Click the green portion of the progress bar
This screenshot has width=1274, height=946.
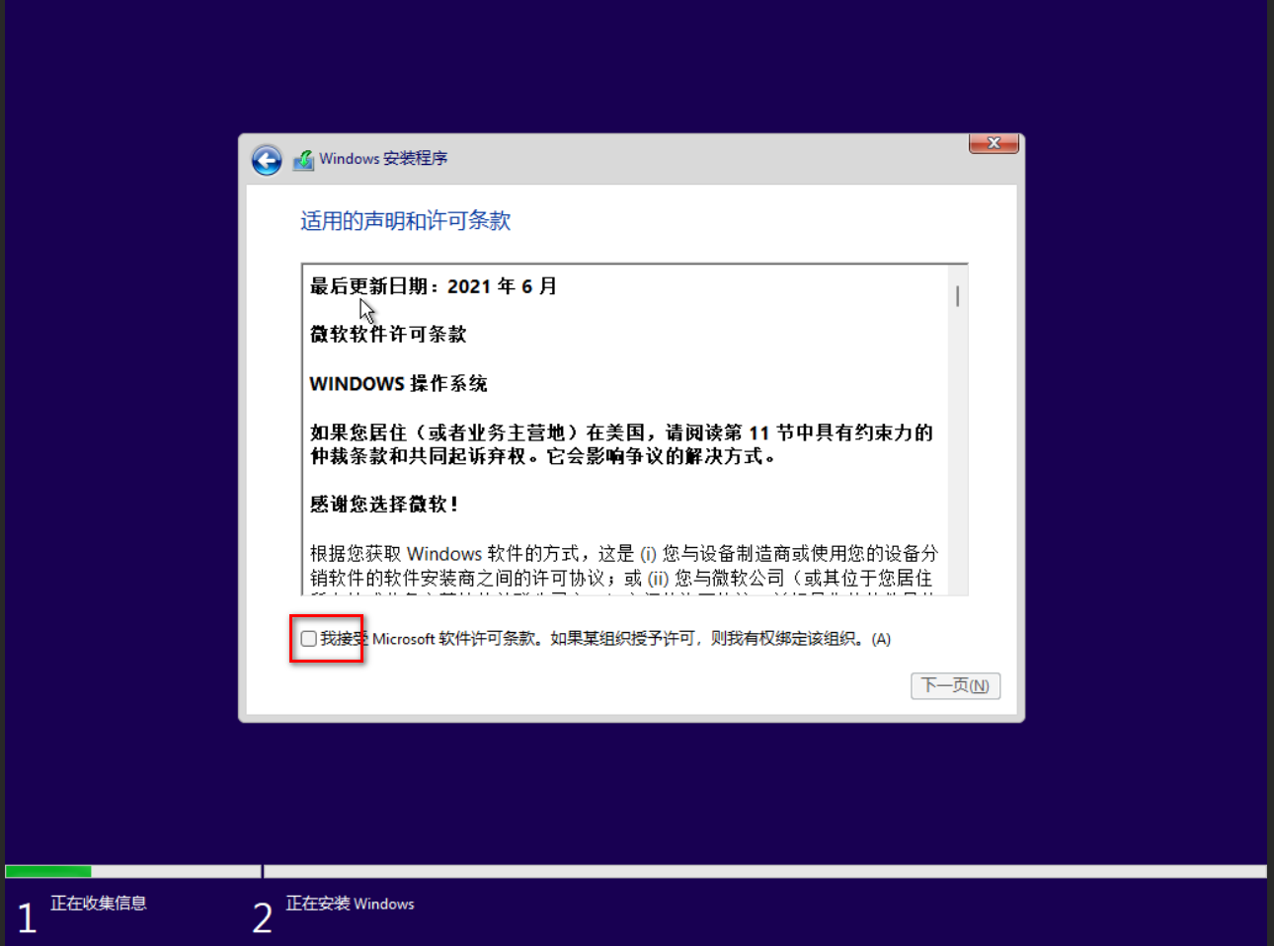click(48, 871)
